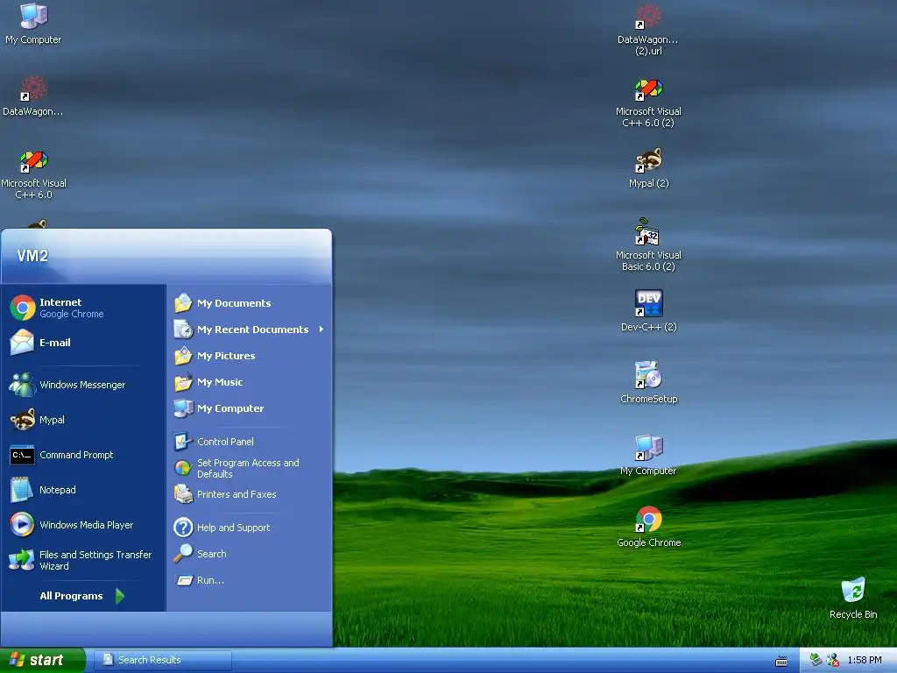Click the taskbar clock showing 1:58 PM

click(x=865, y=660)
